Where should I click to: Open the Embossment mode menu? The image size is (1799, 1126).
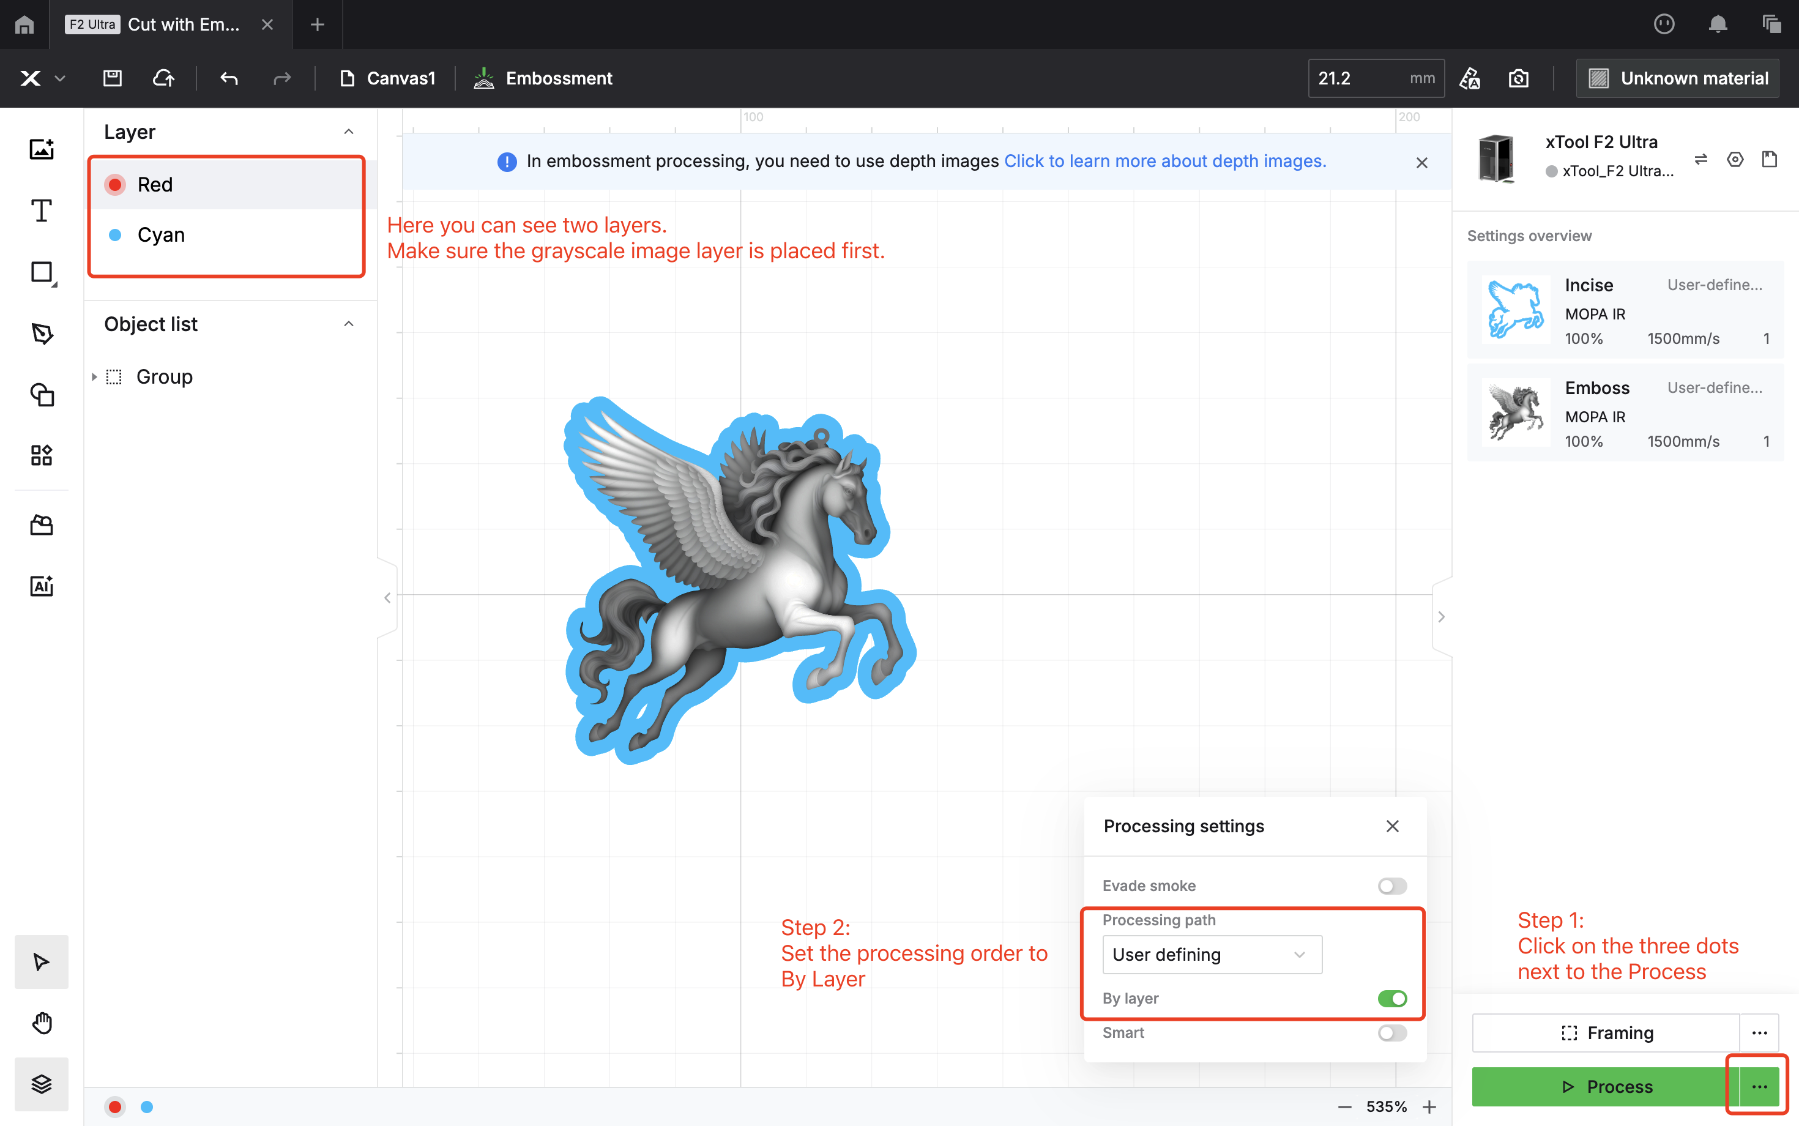coord(543,78)
